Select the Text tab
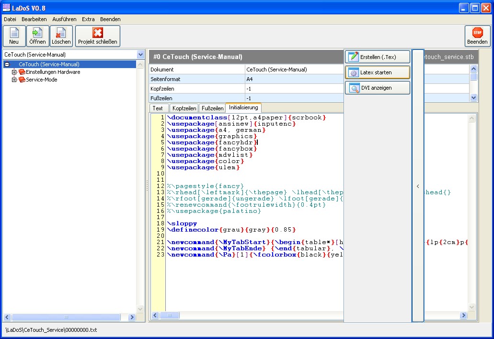 pos(158,108)
